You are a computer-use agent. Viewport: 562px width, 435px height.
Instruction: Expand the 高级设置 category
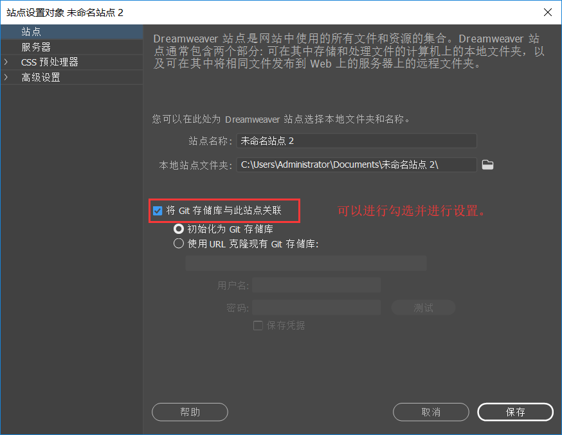[x=6, y=77]
